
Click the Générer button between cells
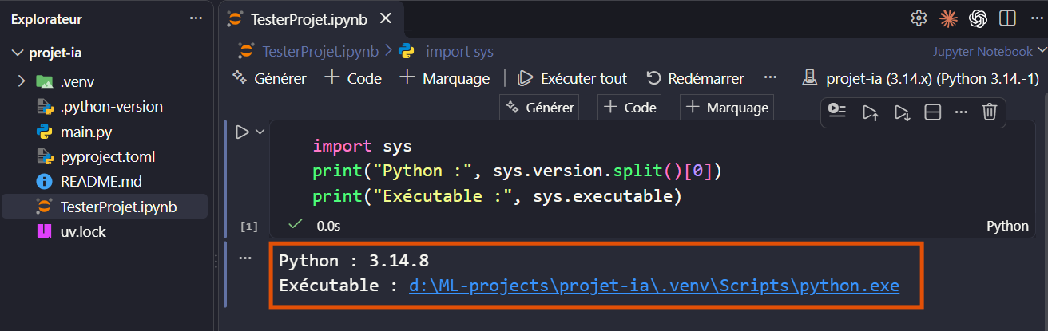click(539, 107)
